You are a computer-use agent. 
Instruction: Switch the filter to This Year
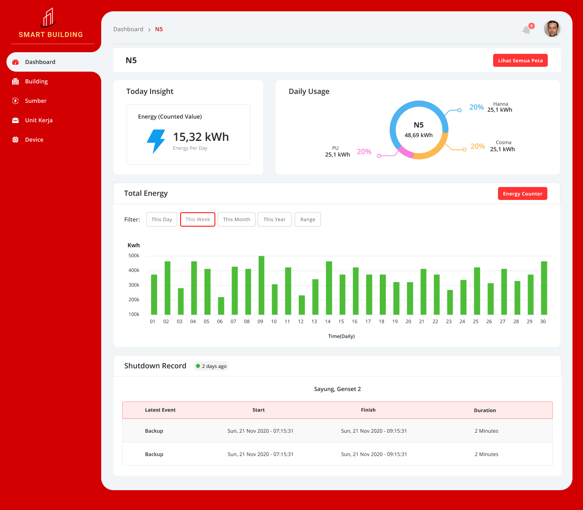(x=274, y=219)
